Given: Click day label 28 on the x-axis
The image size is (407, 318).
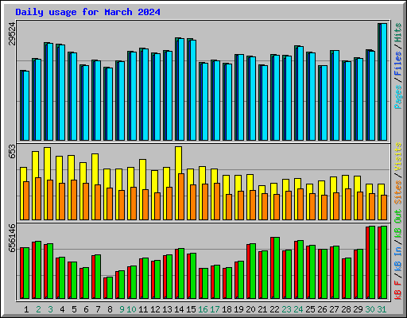Looking at the screenshot, I should [x=346, y=309].
